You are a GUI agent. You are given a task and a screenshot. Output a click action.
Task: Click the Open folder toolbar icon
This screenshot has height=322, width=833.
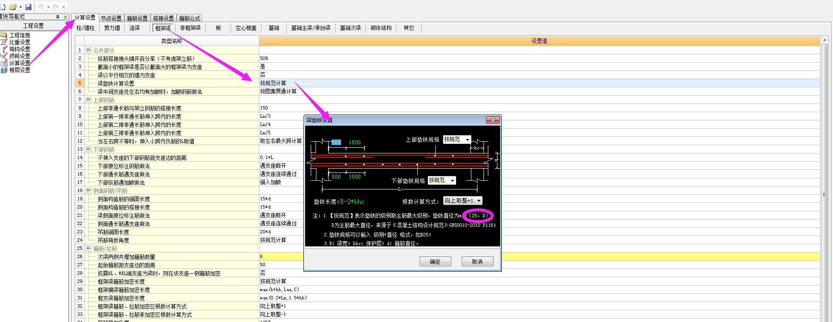pos(13,7)
